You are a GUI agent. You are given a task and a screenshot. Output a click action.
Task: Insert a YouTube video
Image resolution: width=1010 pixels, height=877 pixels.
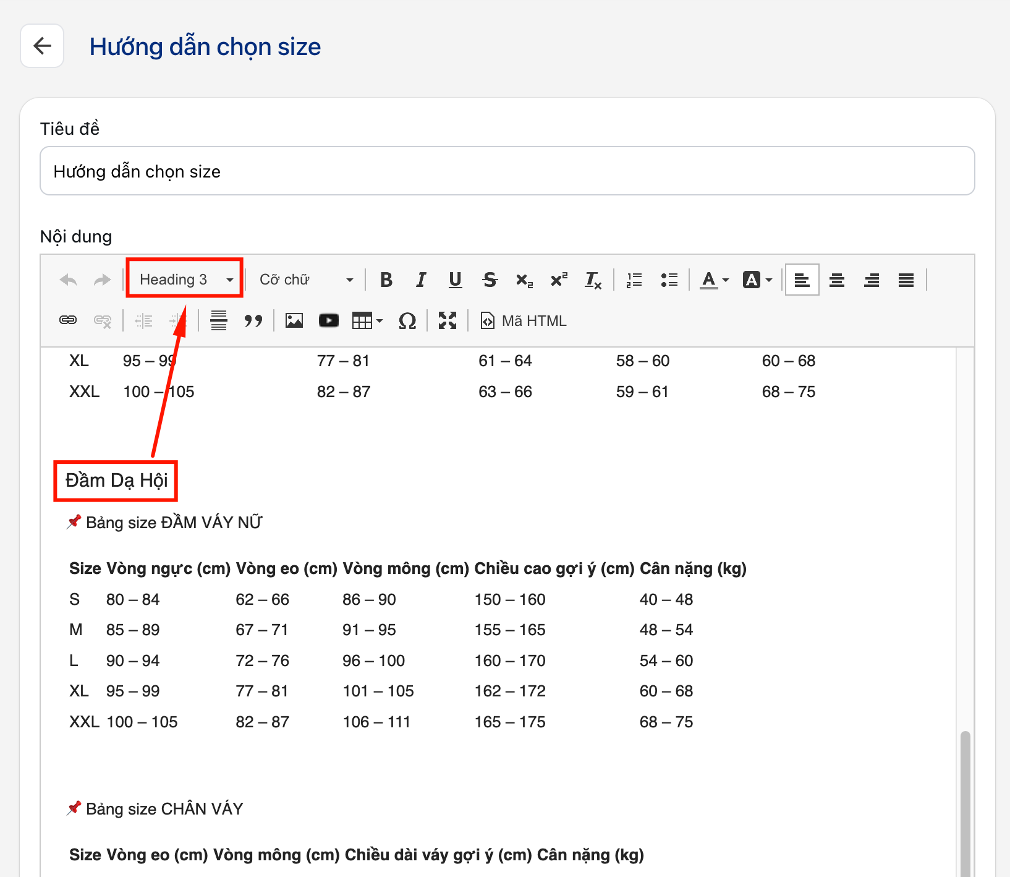[329, 320]
